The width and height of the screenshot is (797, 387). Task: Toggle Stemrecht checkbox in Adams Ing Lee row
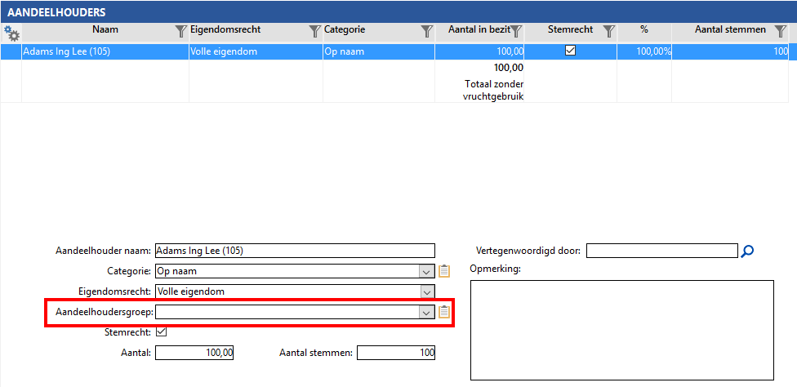point(570,51)
